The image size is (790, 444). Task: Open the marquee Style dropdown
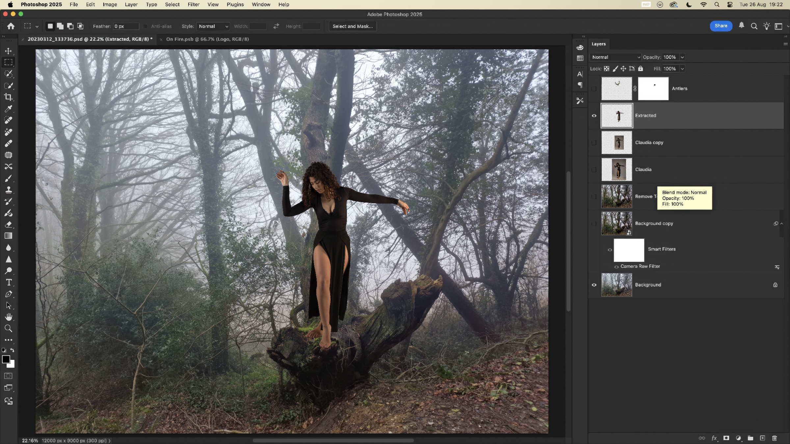click(213, 26)
